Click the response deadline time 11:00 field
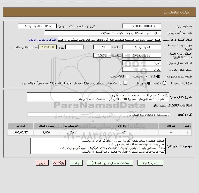This screenshot has height=193, width=199. pyautogui.click(x=102, y=47)
